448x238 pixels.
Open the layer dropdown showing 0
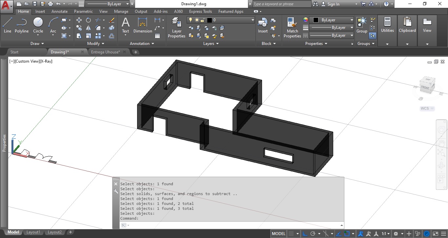click(x=221, y=20)
